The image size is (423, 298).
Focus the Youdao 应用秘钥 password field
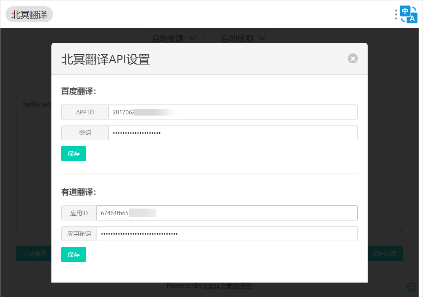coord(227,234)
